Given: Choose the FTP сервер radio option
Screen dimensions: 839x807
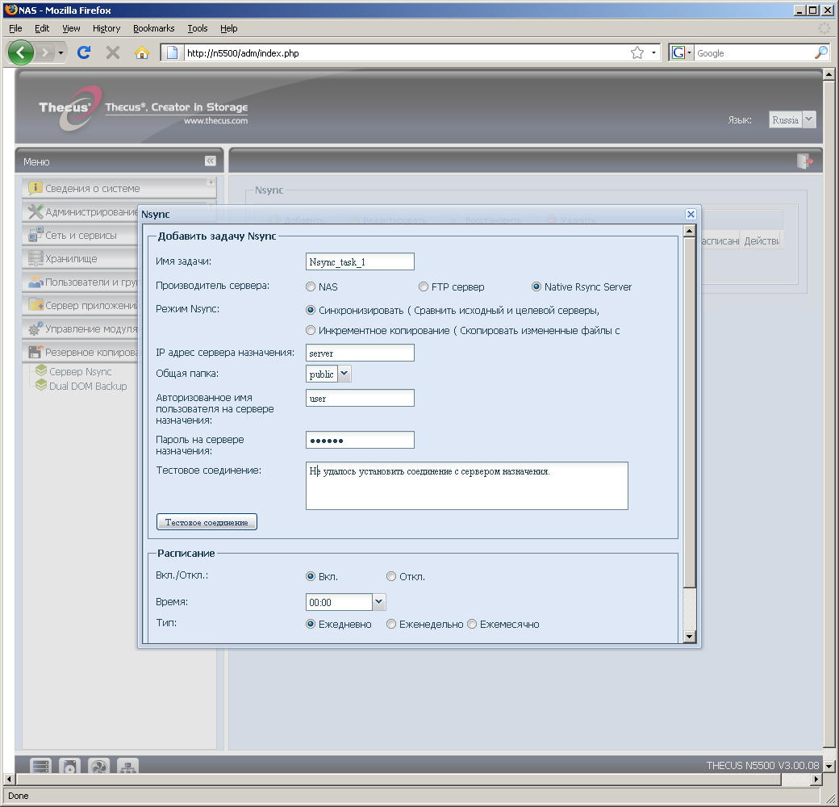Looking at the screenshot, I should click(x=424, y=286).
